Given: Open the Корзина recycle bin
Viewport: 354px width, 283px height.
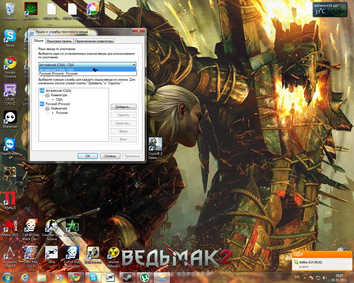Looking at the screenshot, I should [x=10, y=9].
